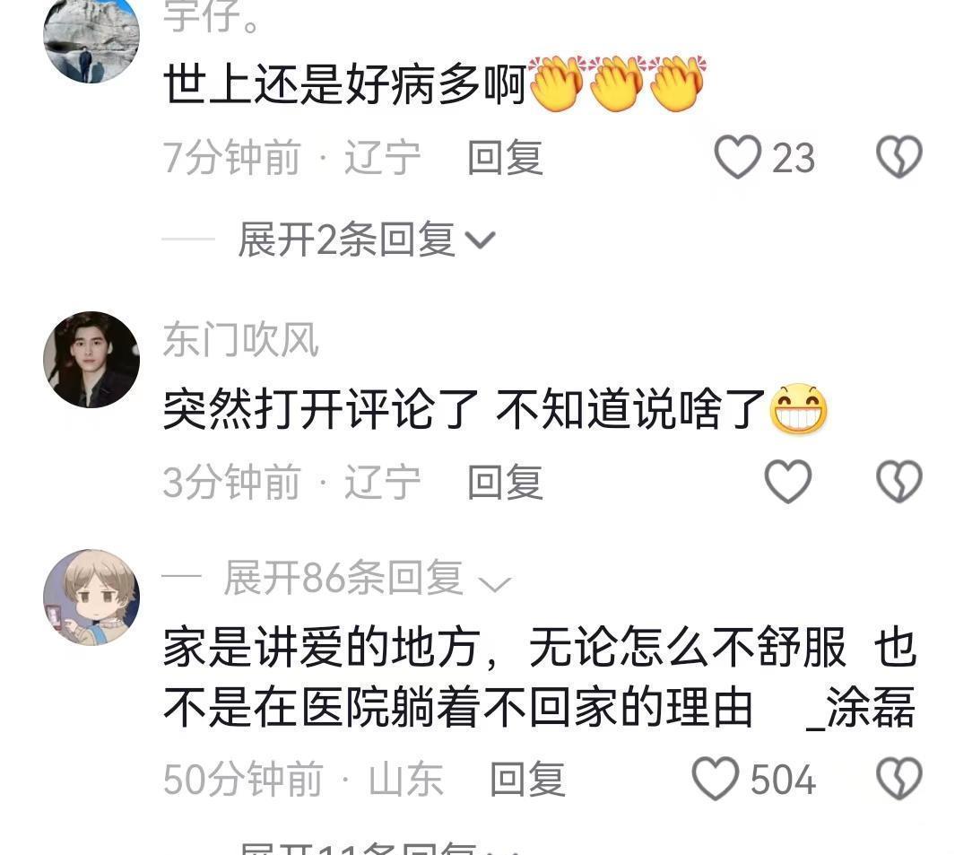
Task: Like the comment with 23 likes
Action: coord(738,157)
